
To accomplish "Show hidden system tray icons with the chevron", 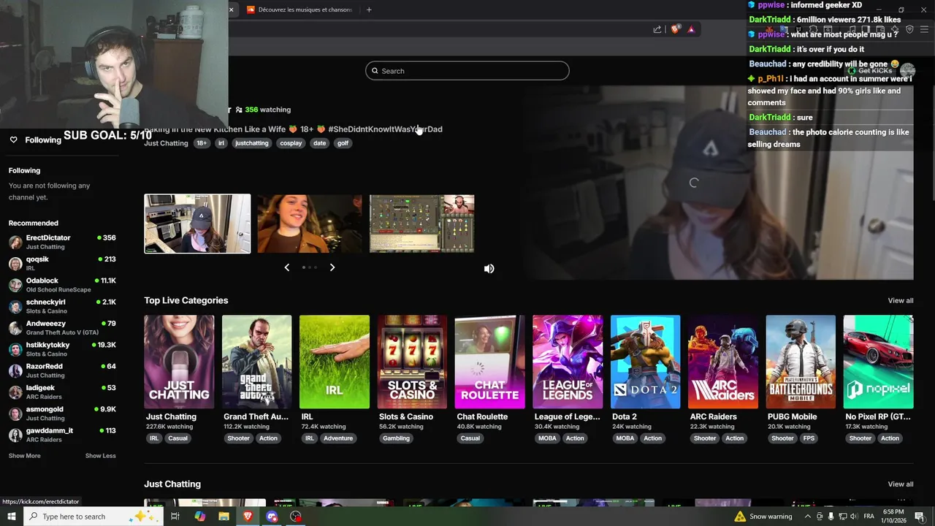I will (x=807, y=517).
